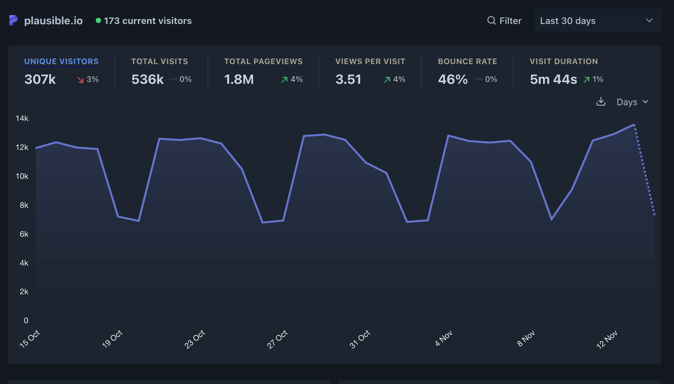
Task: Click the Plausible logo icon
Action: [x=13, y=20]
